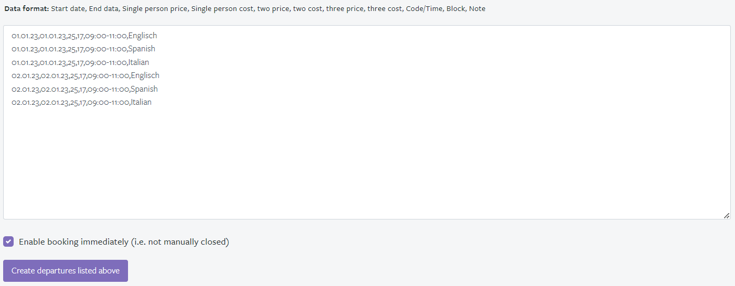Click Create departures listed above button

click(66, 271)
